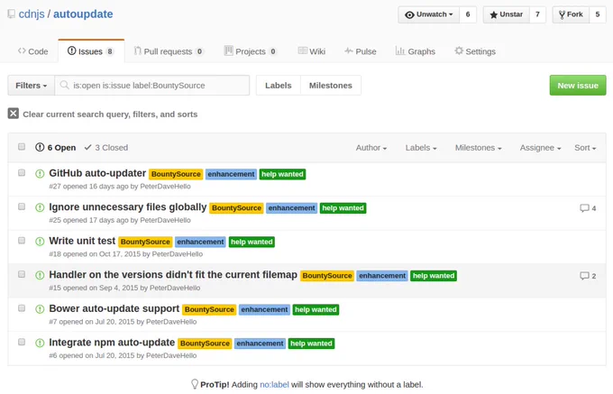Click the Unwatch eye icon
This screenshot has height=394, width=613.
pos(409,14)
